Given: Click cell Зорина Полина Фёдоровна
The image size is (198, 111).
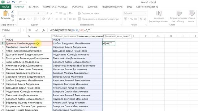Looking at the screenshot, I should coord(29,62).
